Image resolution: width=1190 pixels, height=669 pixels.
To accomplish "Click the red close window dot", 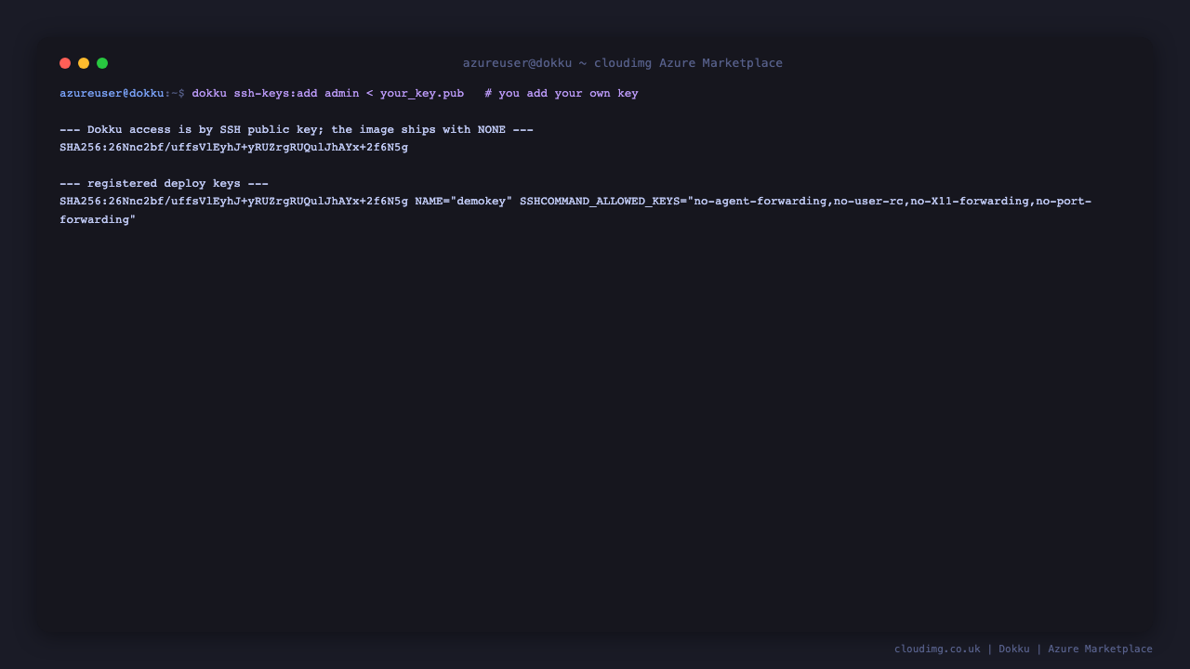I will 65,63.
